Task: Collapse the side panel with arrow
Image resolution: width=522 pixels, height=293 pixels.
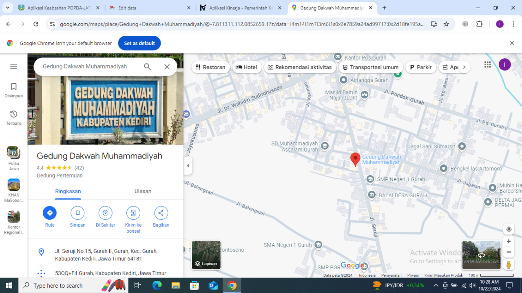Action: 188,165
